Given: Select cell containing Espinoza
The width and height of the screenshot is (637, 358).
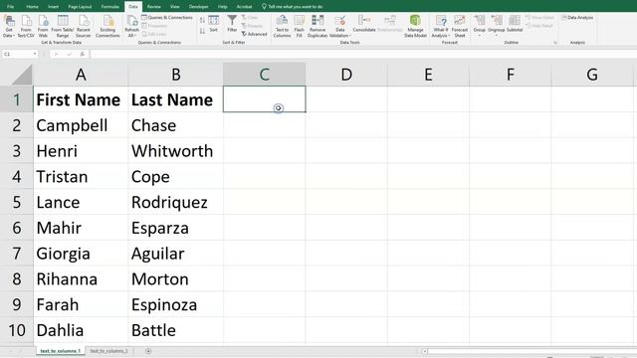Looking at the screenshot, I should (x=175, y=304).
